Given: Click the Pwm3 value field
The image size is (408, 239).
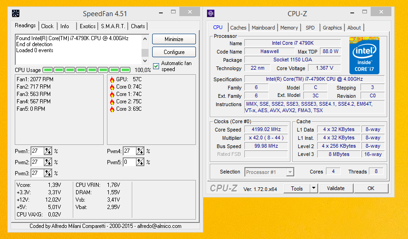Looking at the screenshot, I should (x=37, y=173).
